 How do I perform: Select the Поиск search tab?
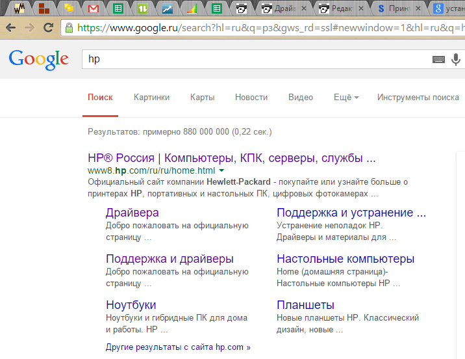100,98
